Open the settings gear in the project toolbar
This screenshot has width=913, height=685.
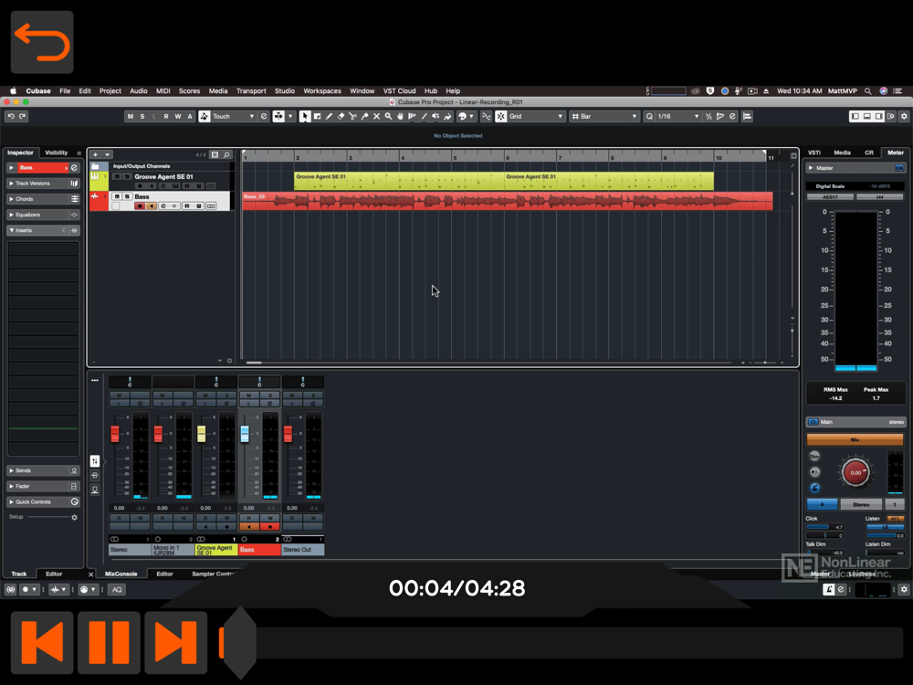coord(904,117)
